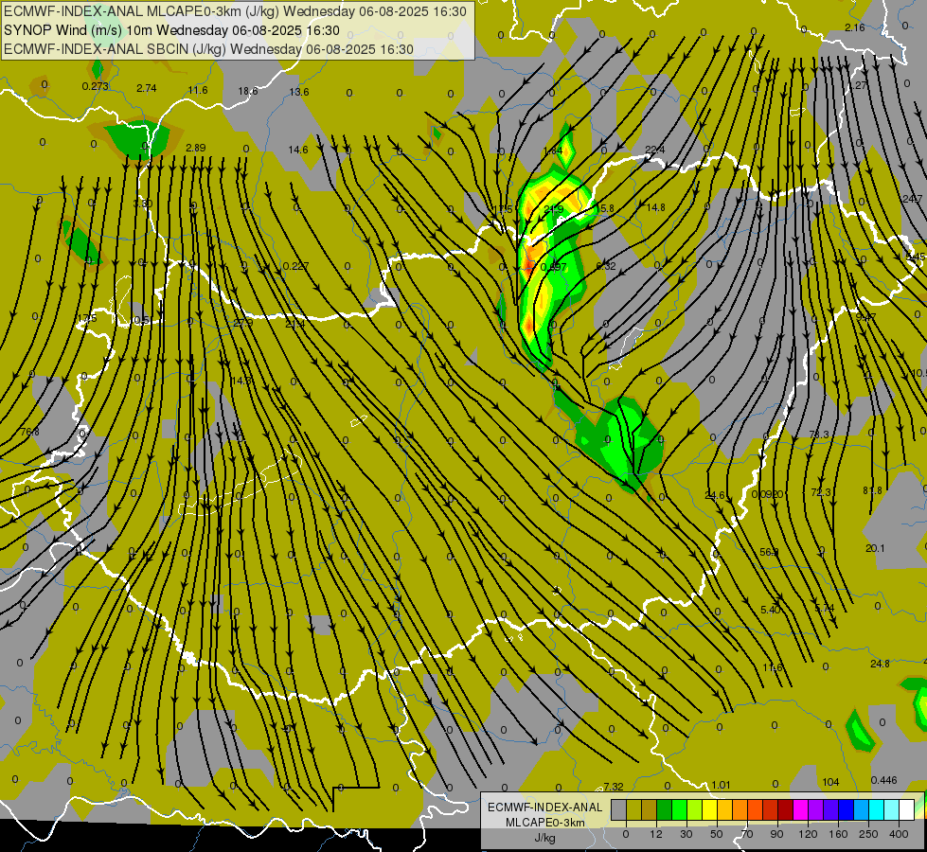The width and height of the screenshot is (927, 852).
Task: Click the legend scale tick '400'
Action: [899, 834]
